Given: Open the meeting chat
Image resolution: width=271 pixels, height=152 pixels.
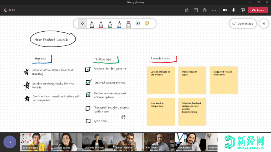Looking at the screenshot, I should 196,10.
